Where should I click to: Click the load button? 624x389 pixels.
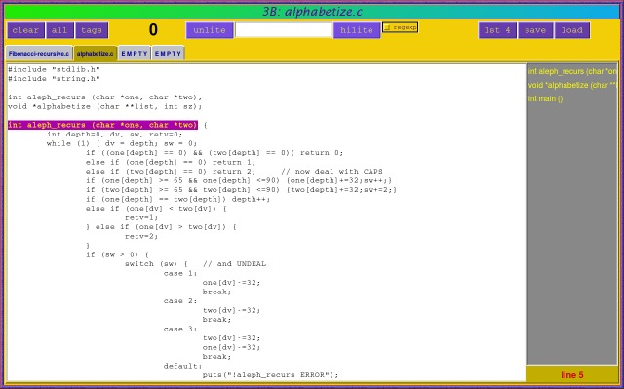click(572, 30)
